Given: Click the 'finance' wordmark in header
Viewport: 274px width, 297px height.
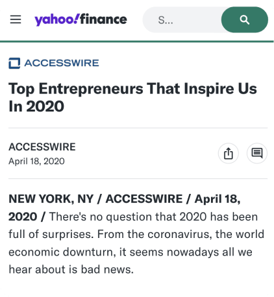Looking at the screenshot, I should [103, 19].
